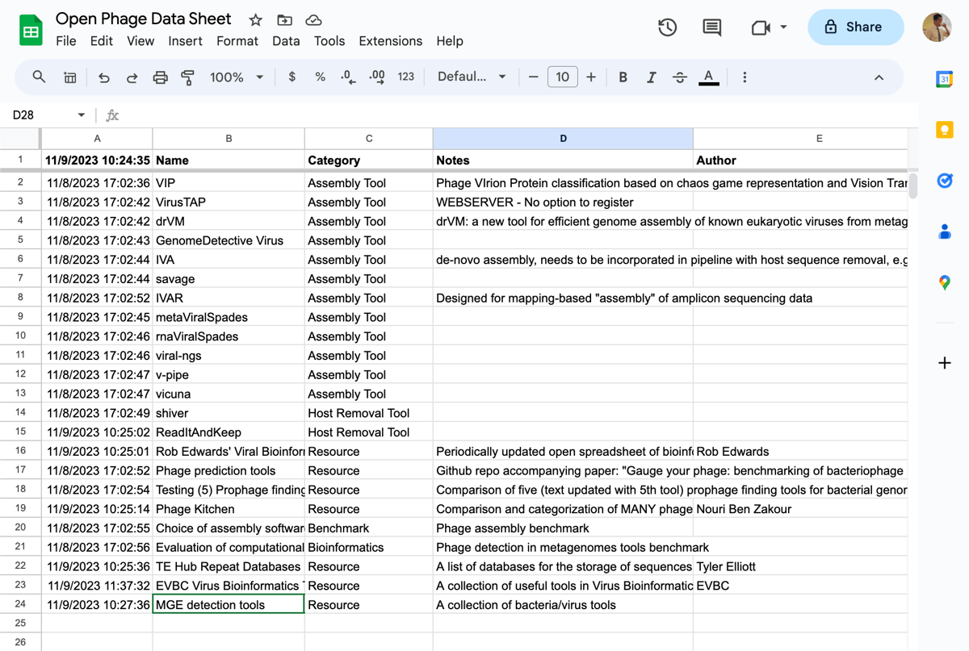Viewport: 969px width, 651px height.
Task: Decrease decimal places
Action: pos(348,77)
